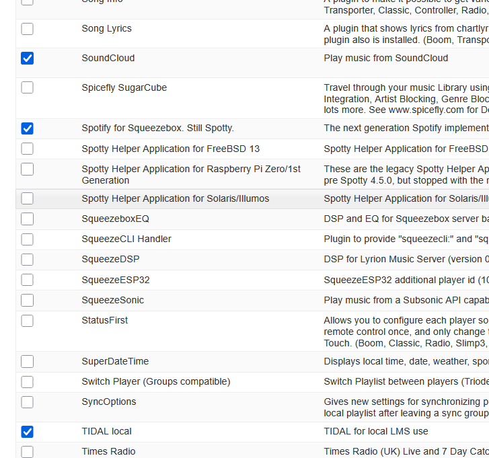Click the SqueezeSonic plugin name
The image size is (489, 458).
tap(112, 300)
